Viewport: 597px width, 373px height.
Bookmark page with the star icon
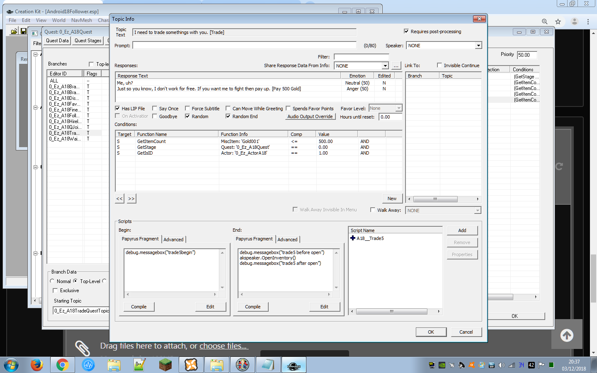558,22
